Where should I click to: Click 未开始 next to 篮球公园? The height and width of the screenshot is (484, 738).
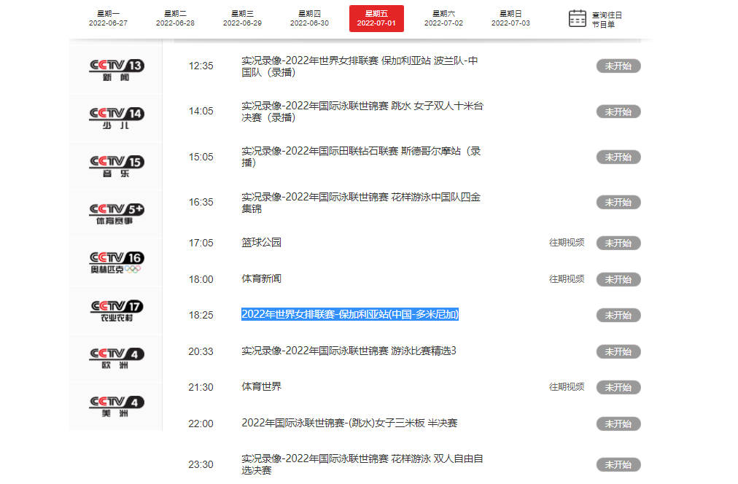pos(618,243)
